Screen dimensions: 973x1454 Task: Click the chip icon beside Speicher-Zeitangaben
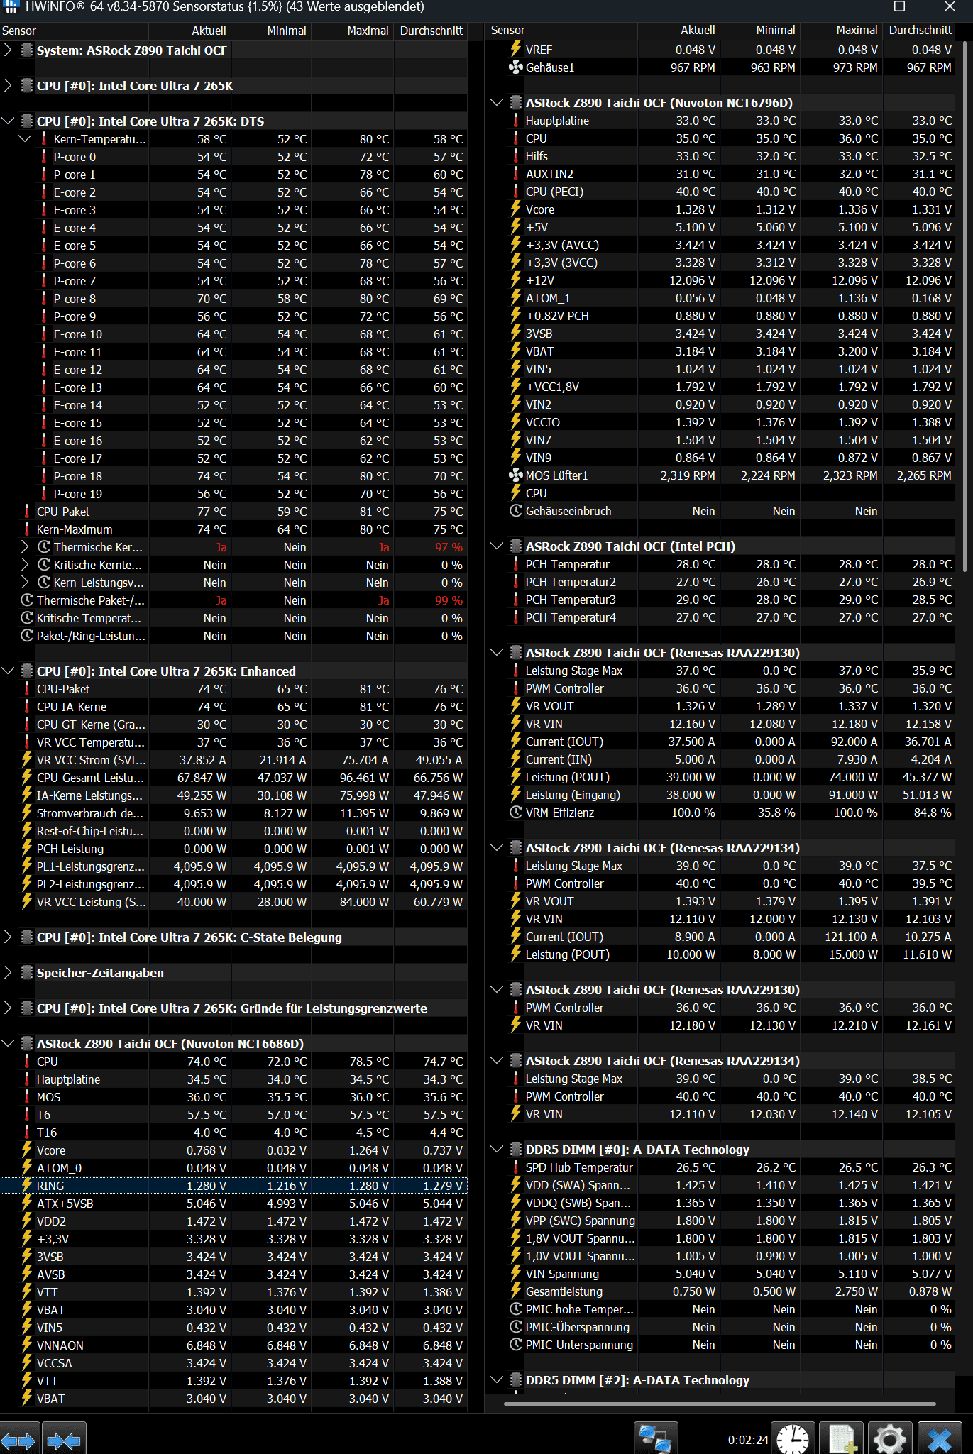pos(27,973)
